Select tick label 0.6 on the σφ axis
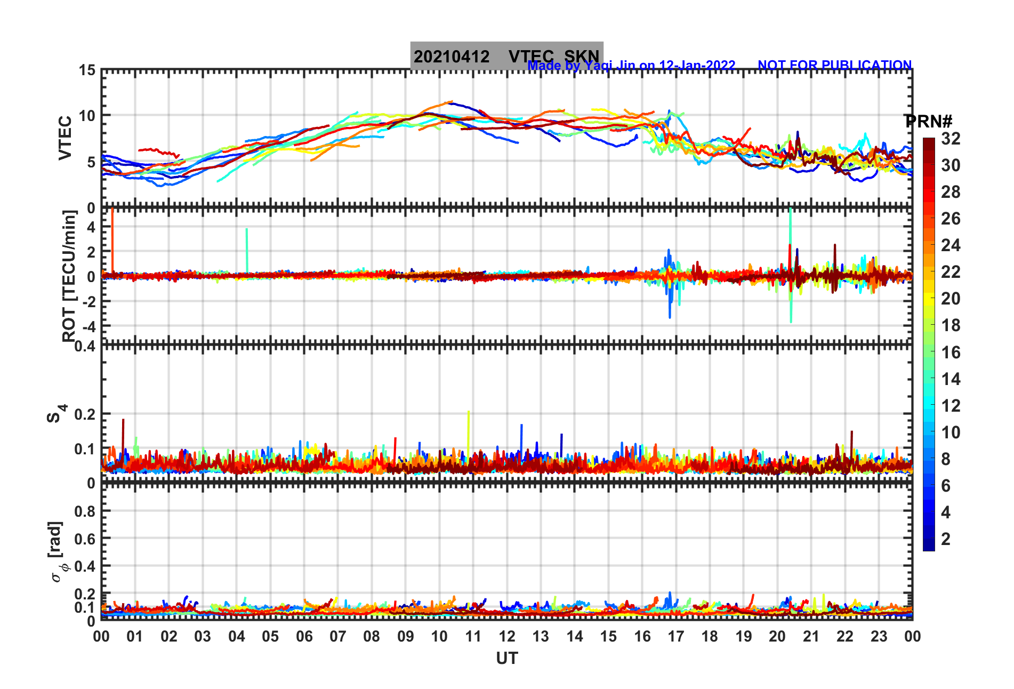The width and height of the screenshot is (1014, 689). coord(85,539)
